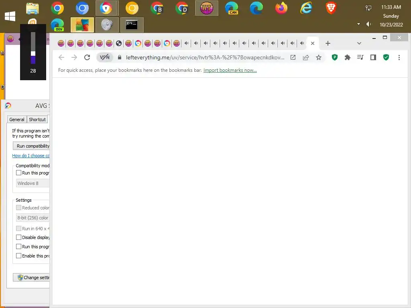View site info via padlock icon
The image size is (411, 308).
click(120, 57)
